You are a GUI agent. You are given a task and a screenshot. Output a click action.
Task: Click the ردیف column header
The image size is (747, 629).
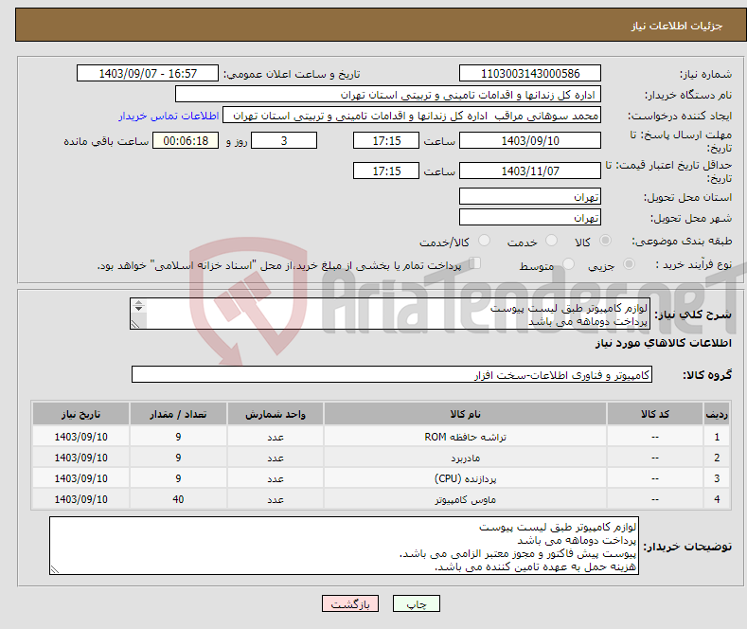tap(717, 414)
